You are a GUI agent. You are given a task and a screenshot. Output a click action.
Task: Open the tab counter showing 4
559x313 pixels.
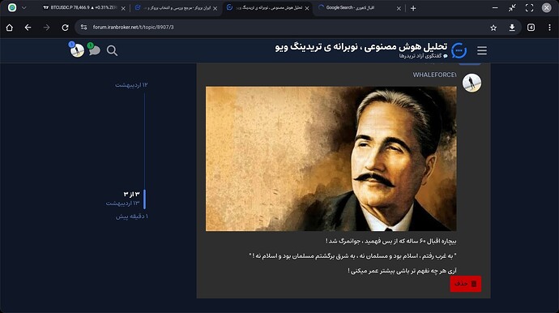tap(531, 28)
